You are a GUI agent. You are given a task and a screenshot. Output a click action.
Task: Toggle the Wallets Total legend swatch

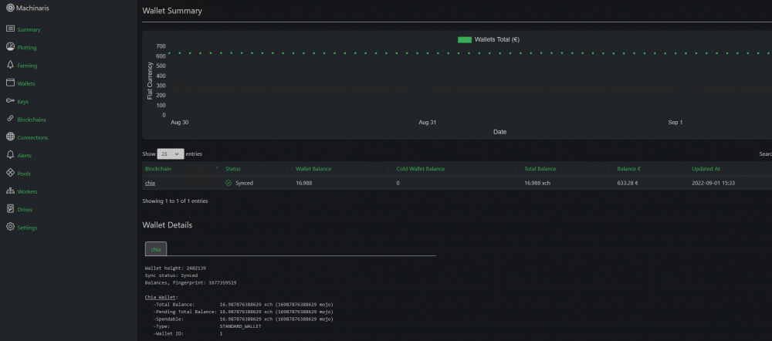465,40
